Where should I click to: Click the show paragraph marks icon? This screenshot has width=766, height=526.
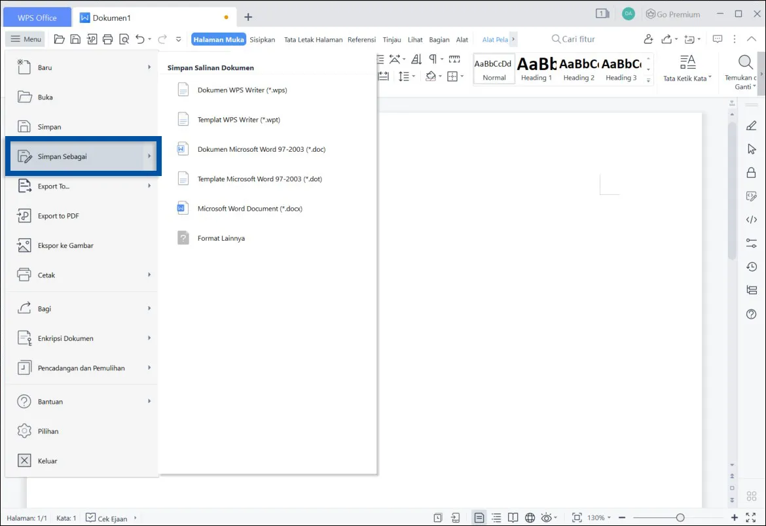point(433,59)
